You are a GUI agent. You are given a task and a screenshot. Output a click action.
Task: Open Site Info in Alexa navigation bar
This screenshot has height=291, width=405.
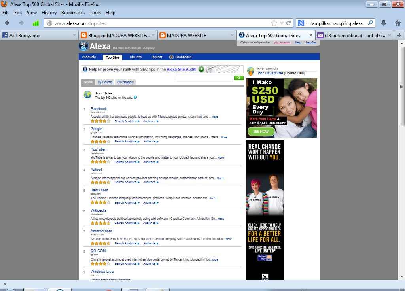[136, 57]
